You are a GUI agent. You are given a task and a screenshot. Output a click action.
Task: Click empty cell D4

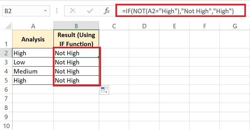pyautogui.click(x=144, y=71)
